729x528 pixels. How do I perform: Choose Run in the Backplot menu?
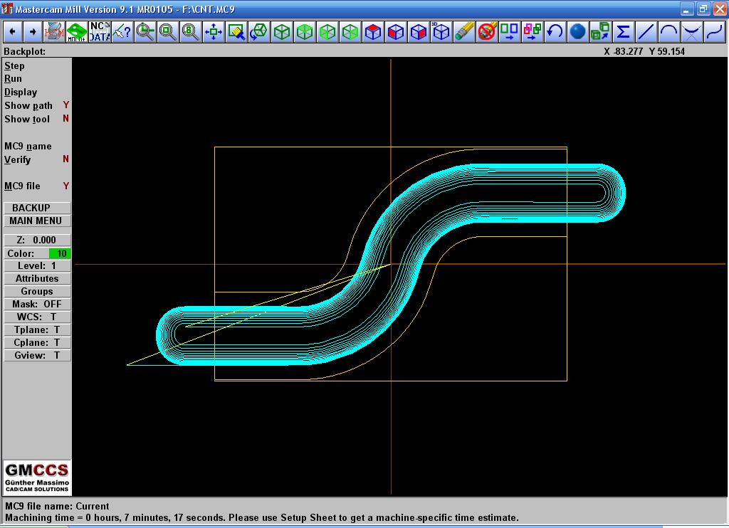(13, 78)
